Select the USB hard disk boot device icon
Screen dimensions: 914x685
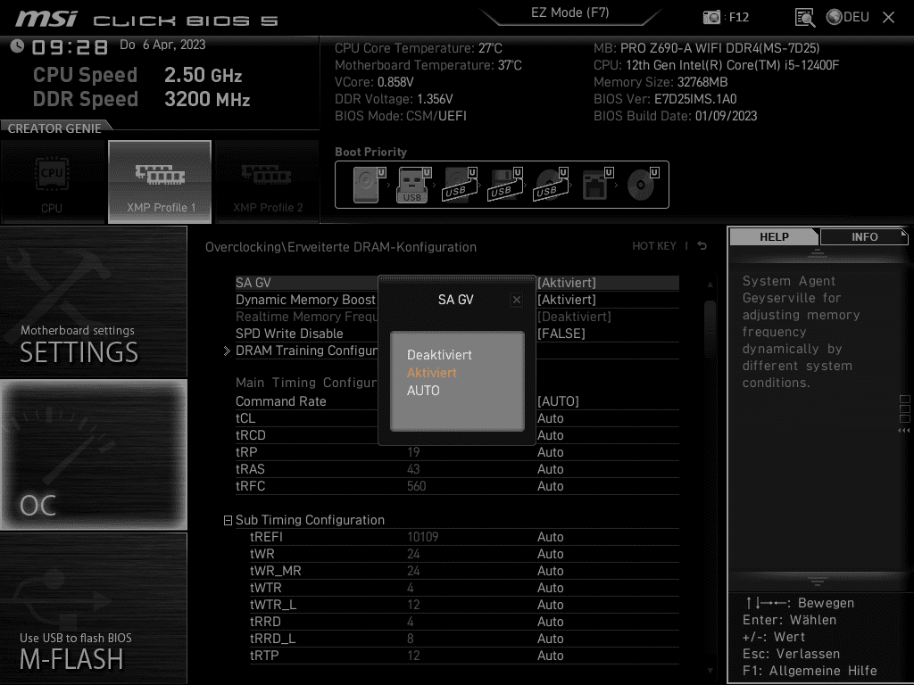coord(460,185)
